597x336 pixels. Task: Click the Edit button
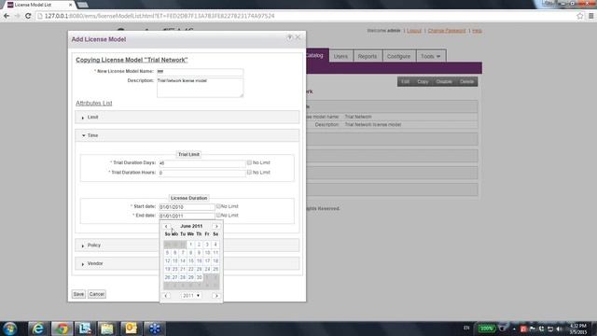tap(405, 81)
